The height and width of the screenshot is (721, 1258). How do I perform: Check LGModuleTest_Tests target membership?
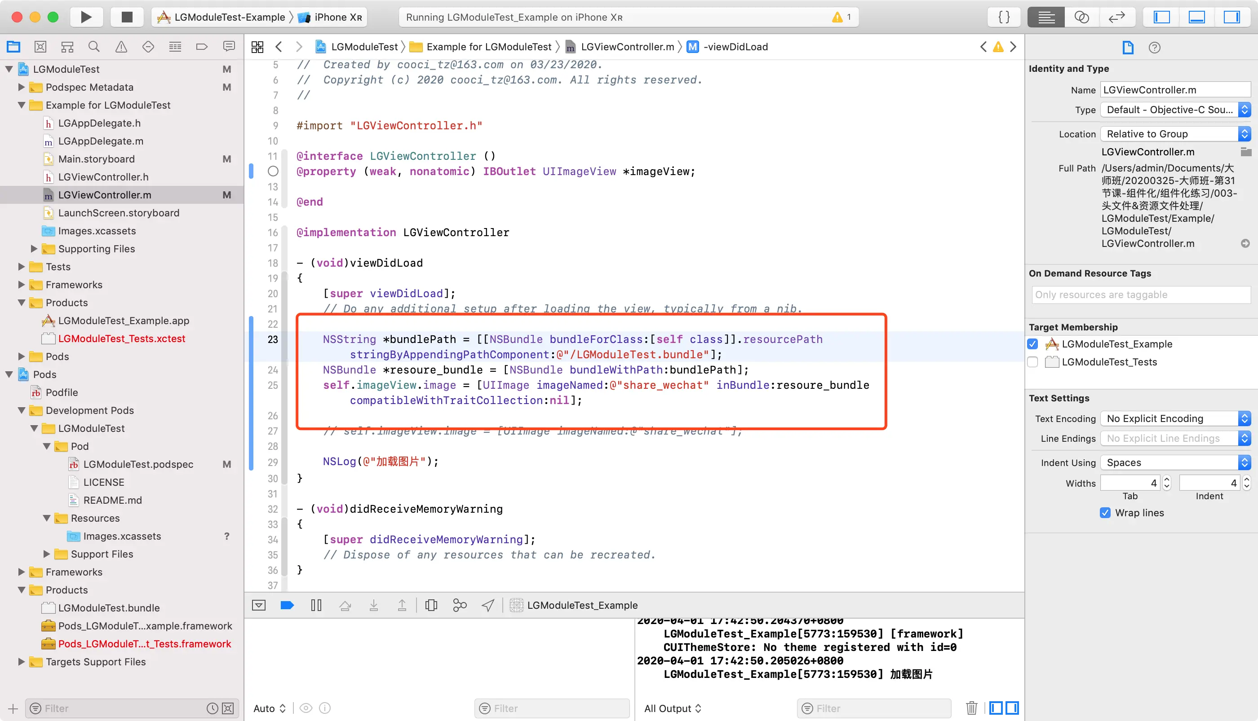(1033, 362)
